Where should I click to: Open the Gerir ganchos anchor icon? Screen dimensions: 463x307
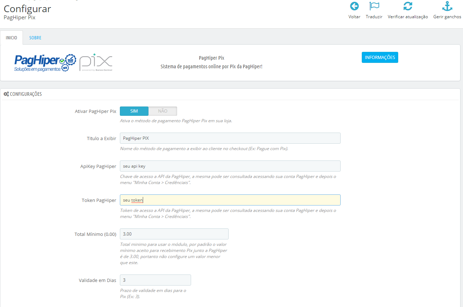(x=447, y=6)
